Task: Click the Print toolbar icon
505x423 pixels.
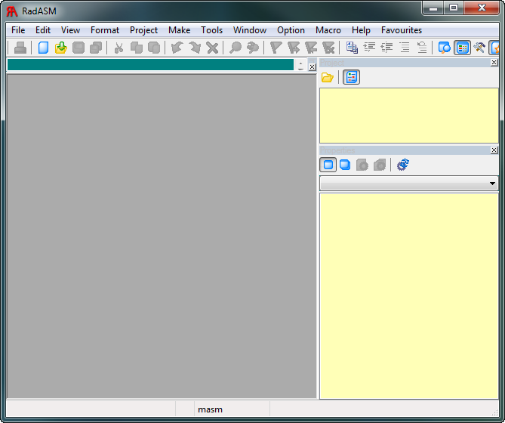Action: click(20, 48)
